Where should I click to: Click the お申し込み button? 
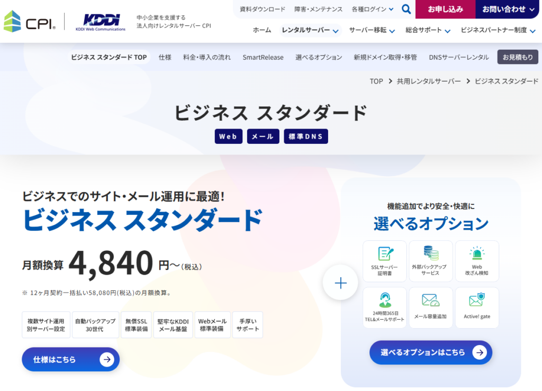[x=445, y=9]
